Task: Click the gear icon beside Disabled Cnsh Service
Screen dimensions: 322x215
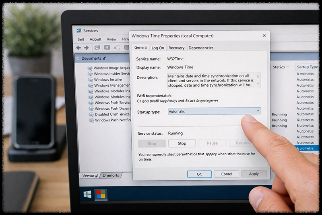Action: click(91, 115)
